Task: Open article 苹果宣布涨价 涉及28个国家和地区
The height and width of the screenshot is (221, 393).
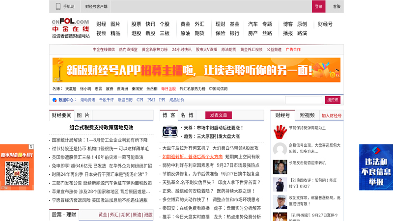Action: tap(101, 192)
